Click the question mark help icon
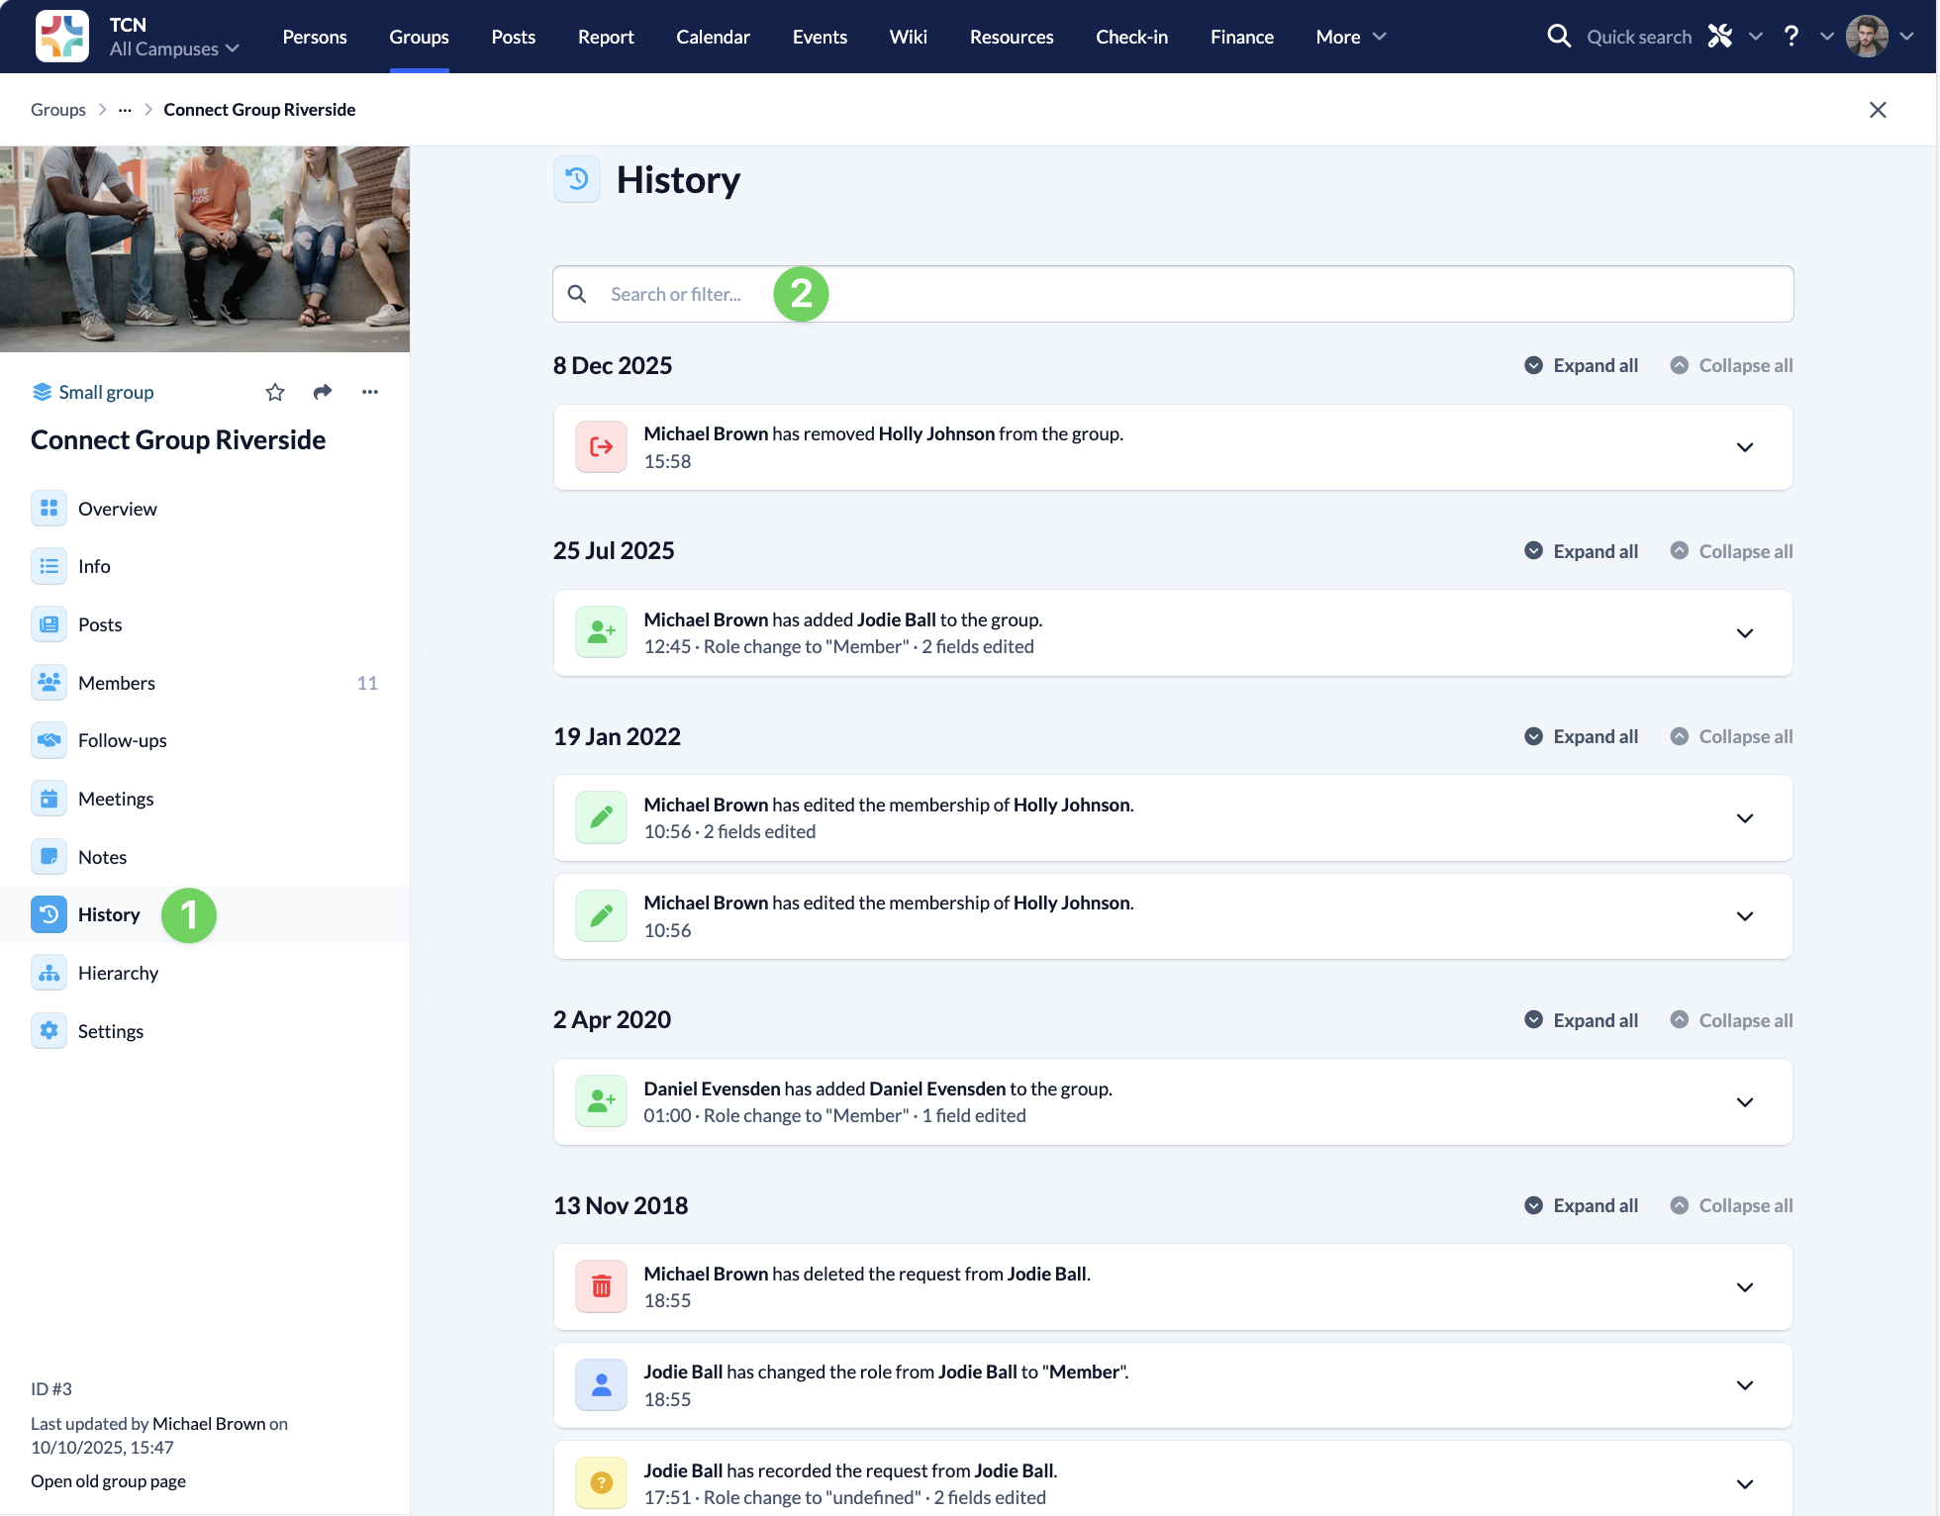 coord(1791,37)
